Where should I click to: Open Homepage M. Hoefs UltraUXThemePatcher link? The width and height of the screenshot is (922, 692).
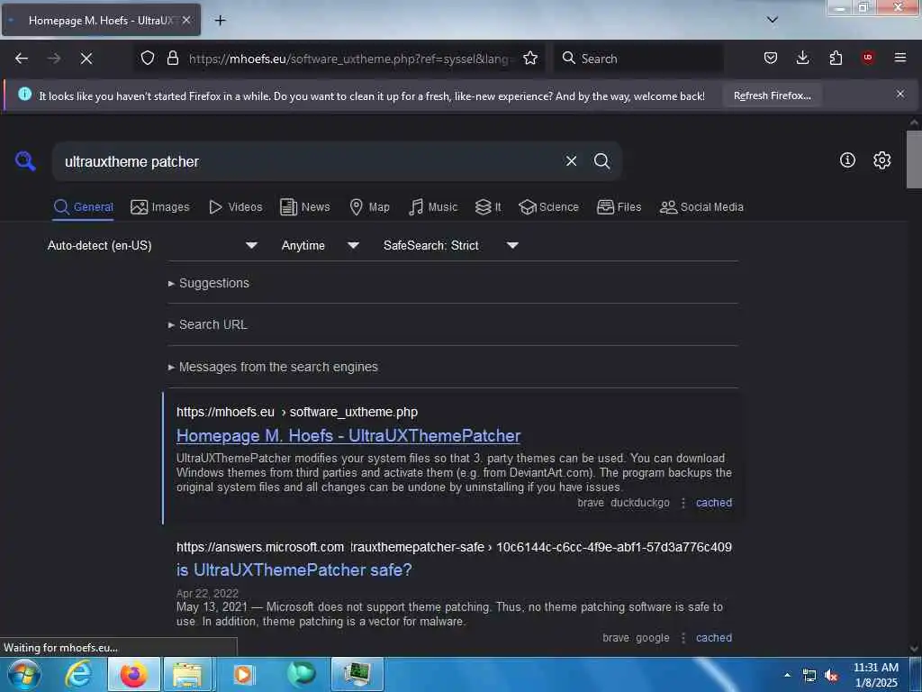pos(348,435)
